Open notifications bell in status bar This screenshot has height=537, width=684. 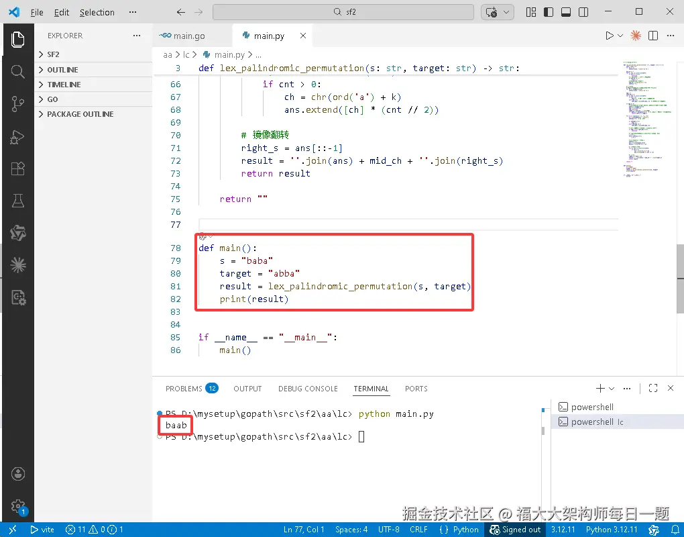coord(675,530)
